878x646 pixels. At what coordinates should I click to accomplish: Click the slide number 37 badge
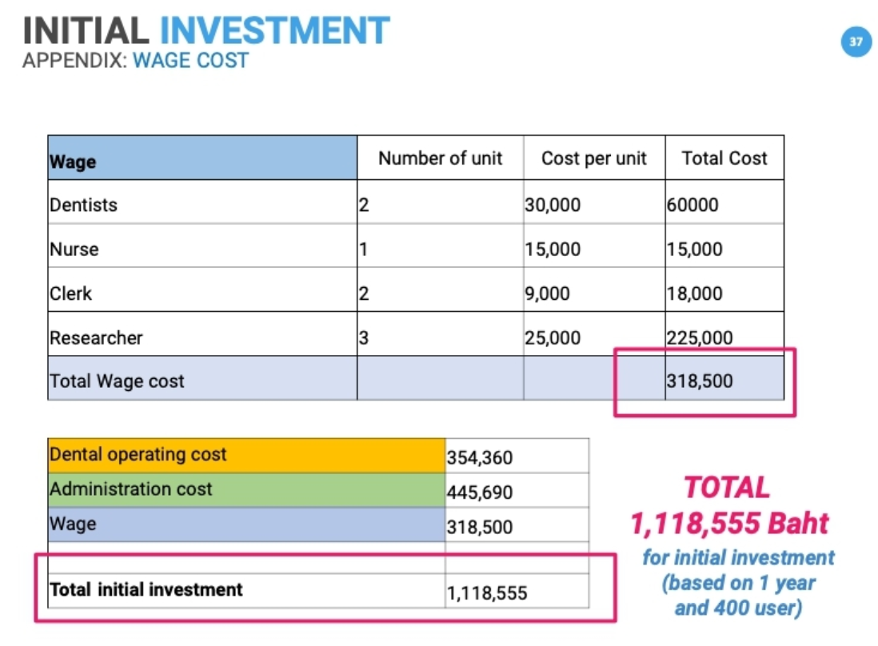(x=856, y=42)
